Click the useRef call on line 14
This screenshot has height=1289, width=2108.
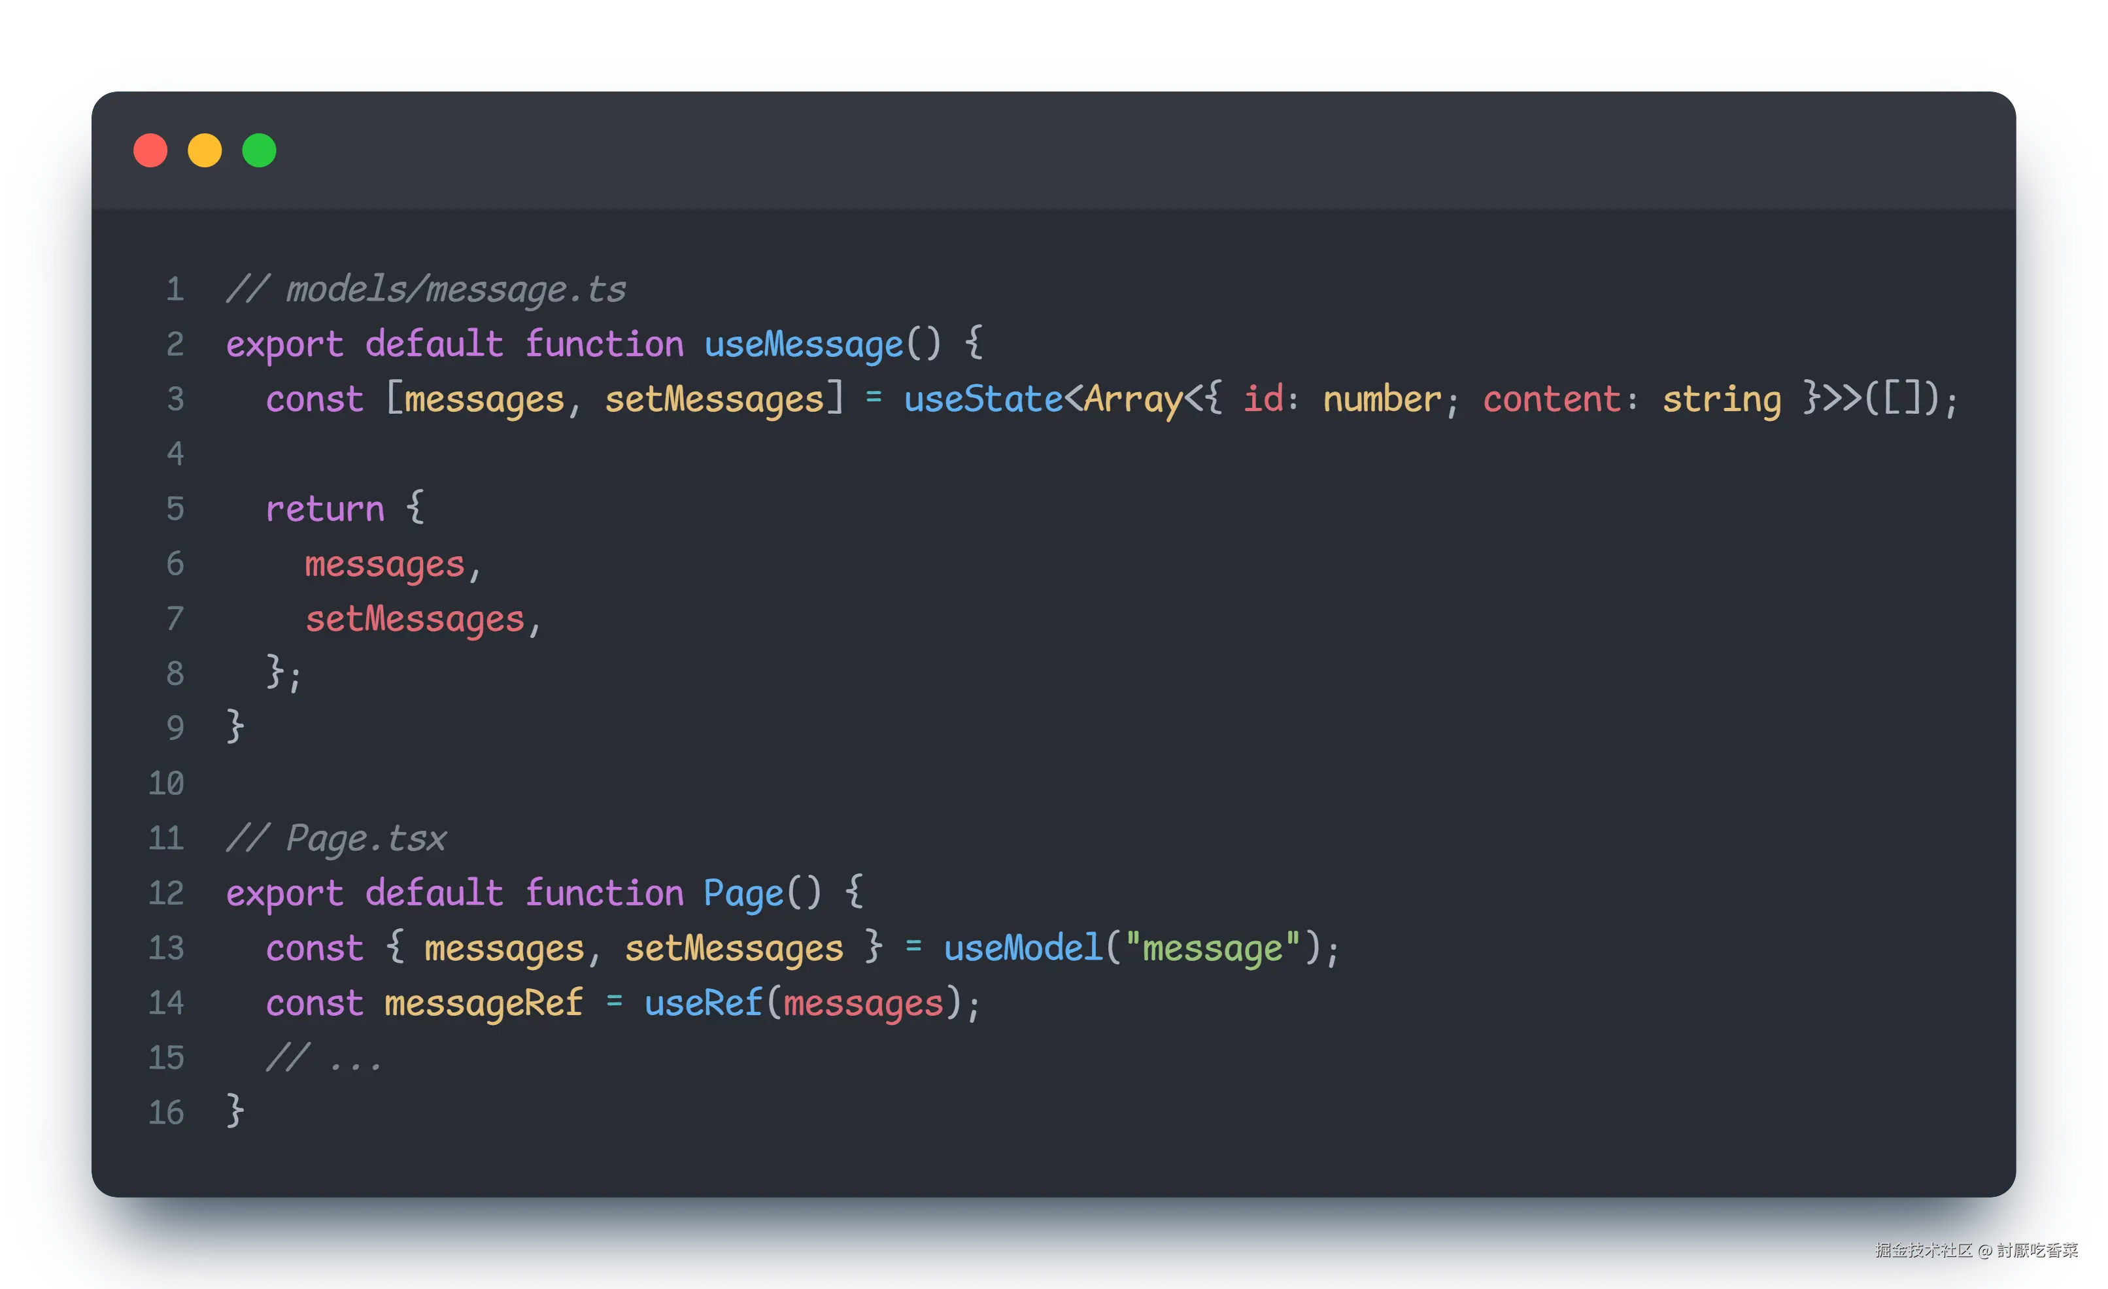tap(702, 1003)
